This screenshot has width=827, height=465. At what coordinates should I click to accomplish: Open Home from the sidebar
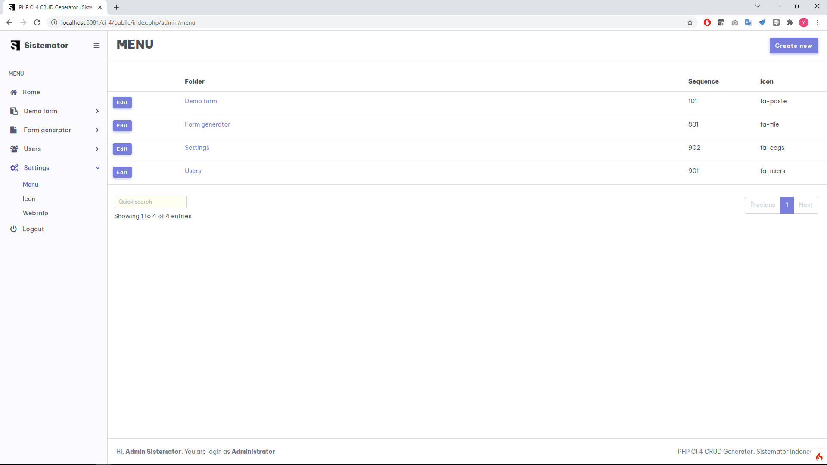tap(31, 92)
